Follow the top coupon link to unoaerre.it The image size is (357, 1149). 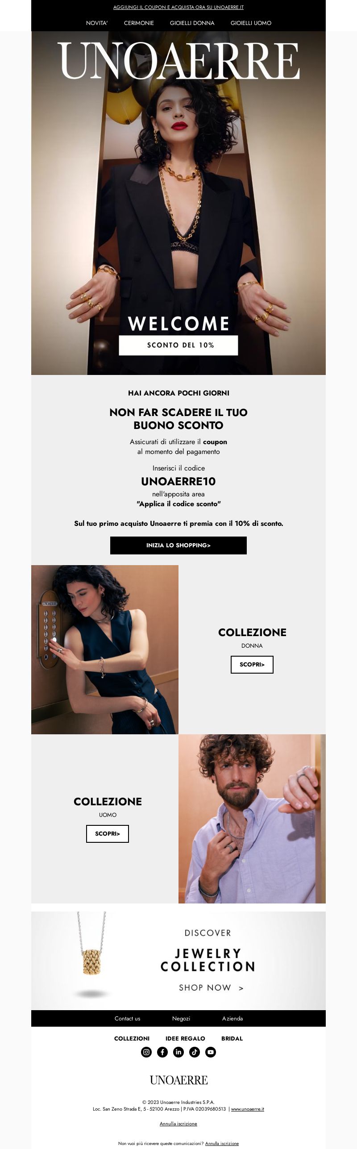pos(178,8)
